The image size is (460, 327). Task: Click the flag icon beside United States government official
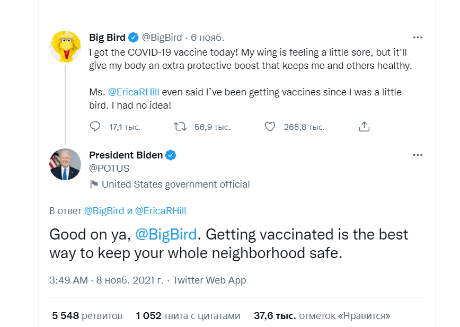point(94,184)
